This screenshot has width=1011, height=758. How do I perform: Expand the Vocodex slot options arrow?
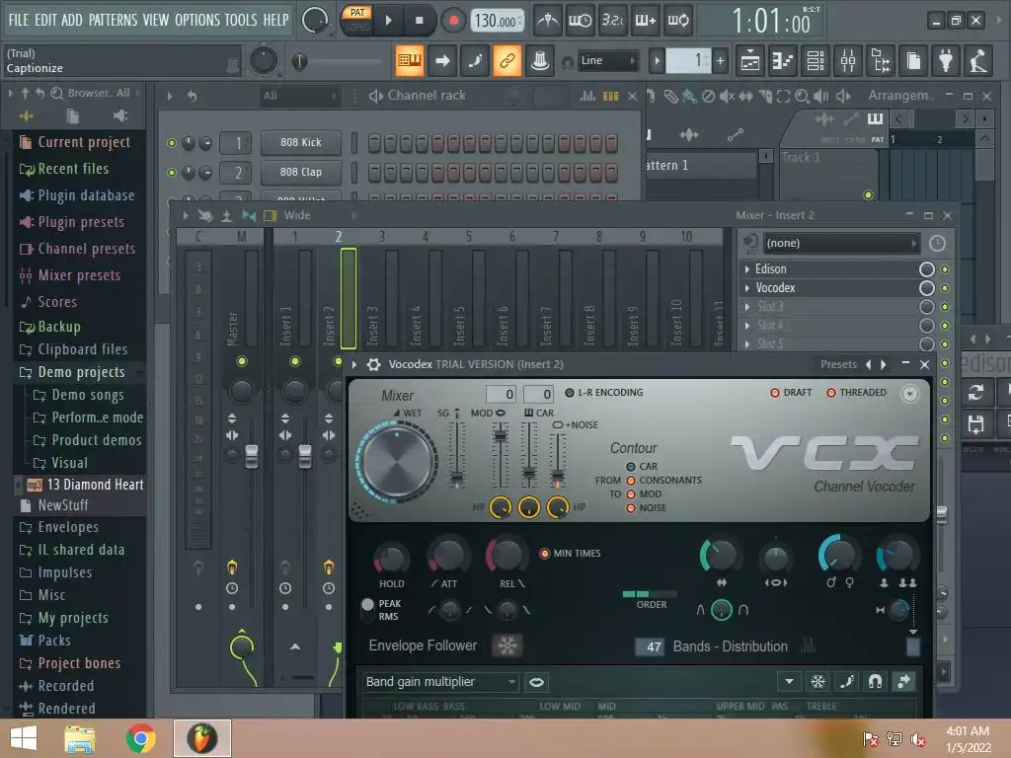747,288
